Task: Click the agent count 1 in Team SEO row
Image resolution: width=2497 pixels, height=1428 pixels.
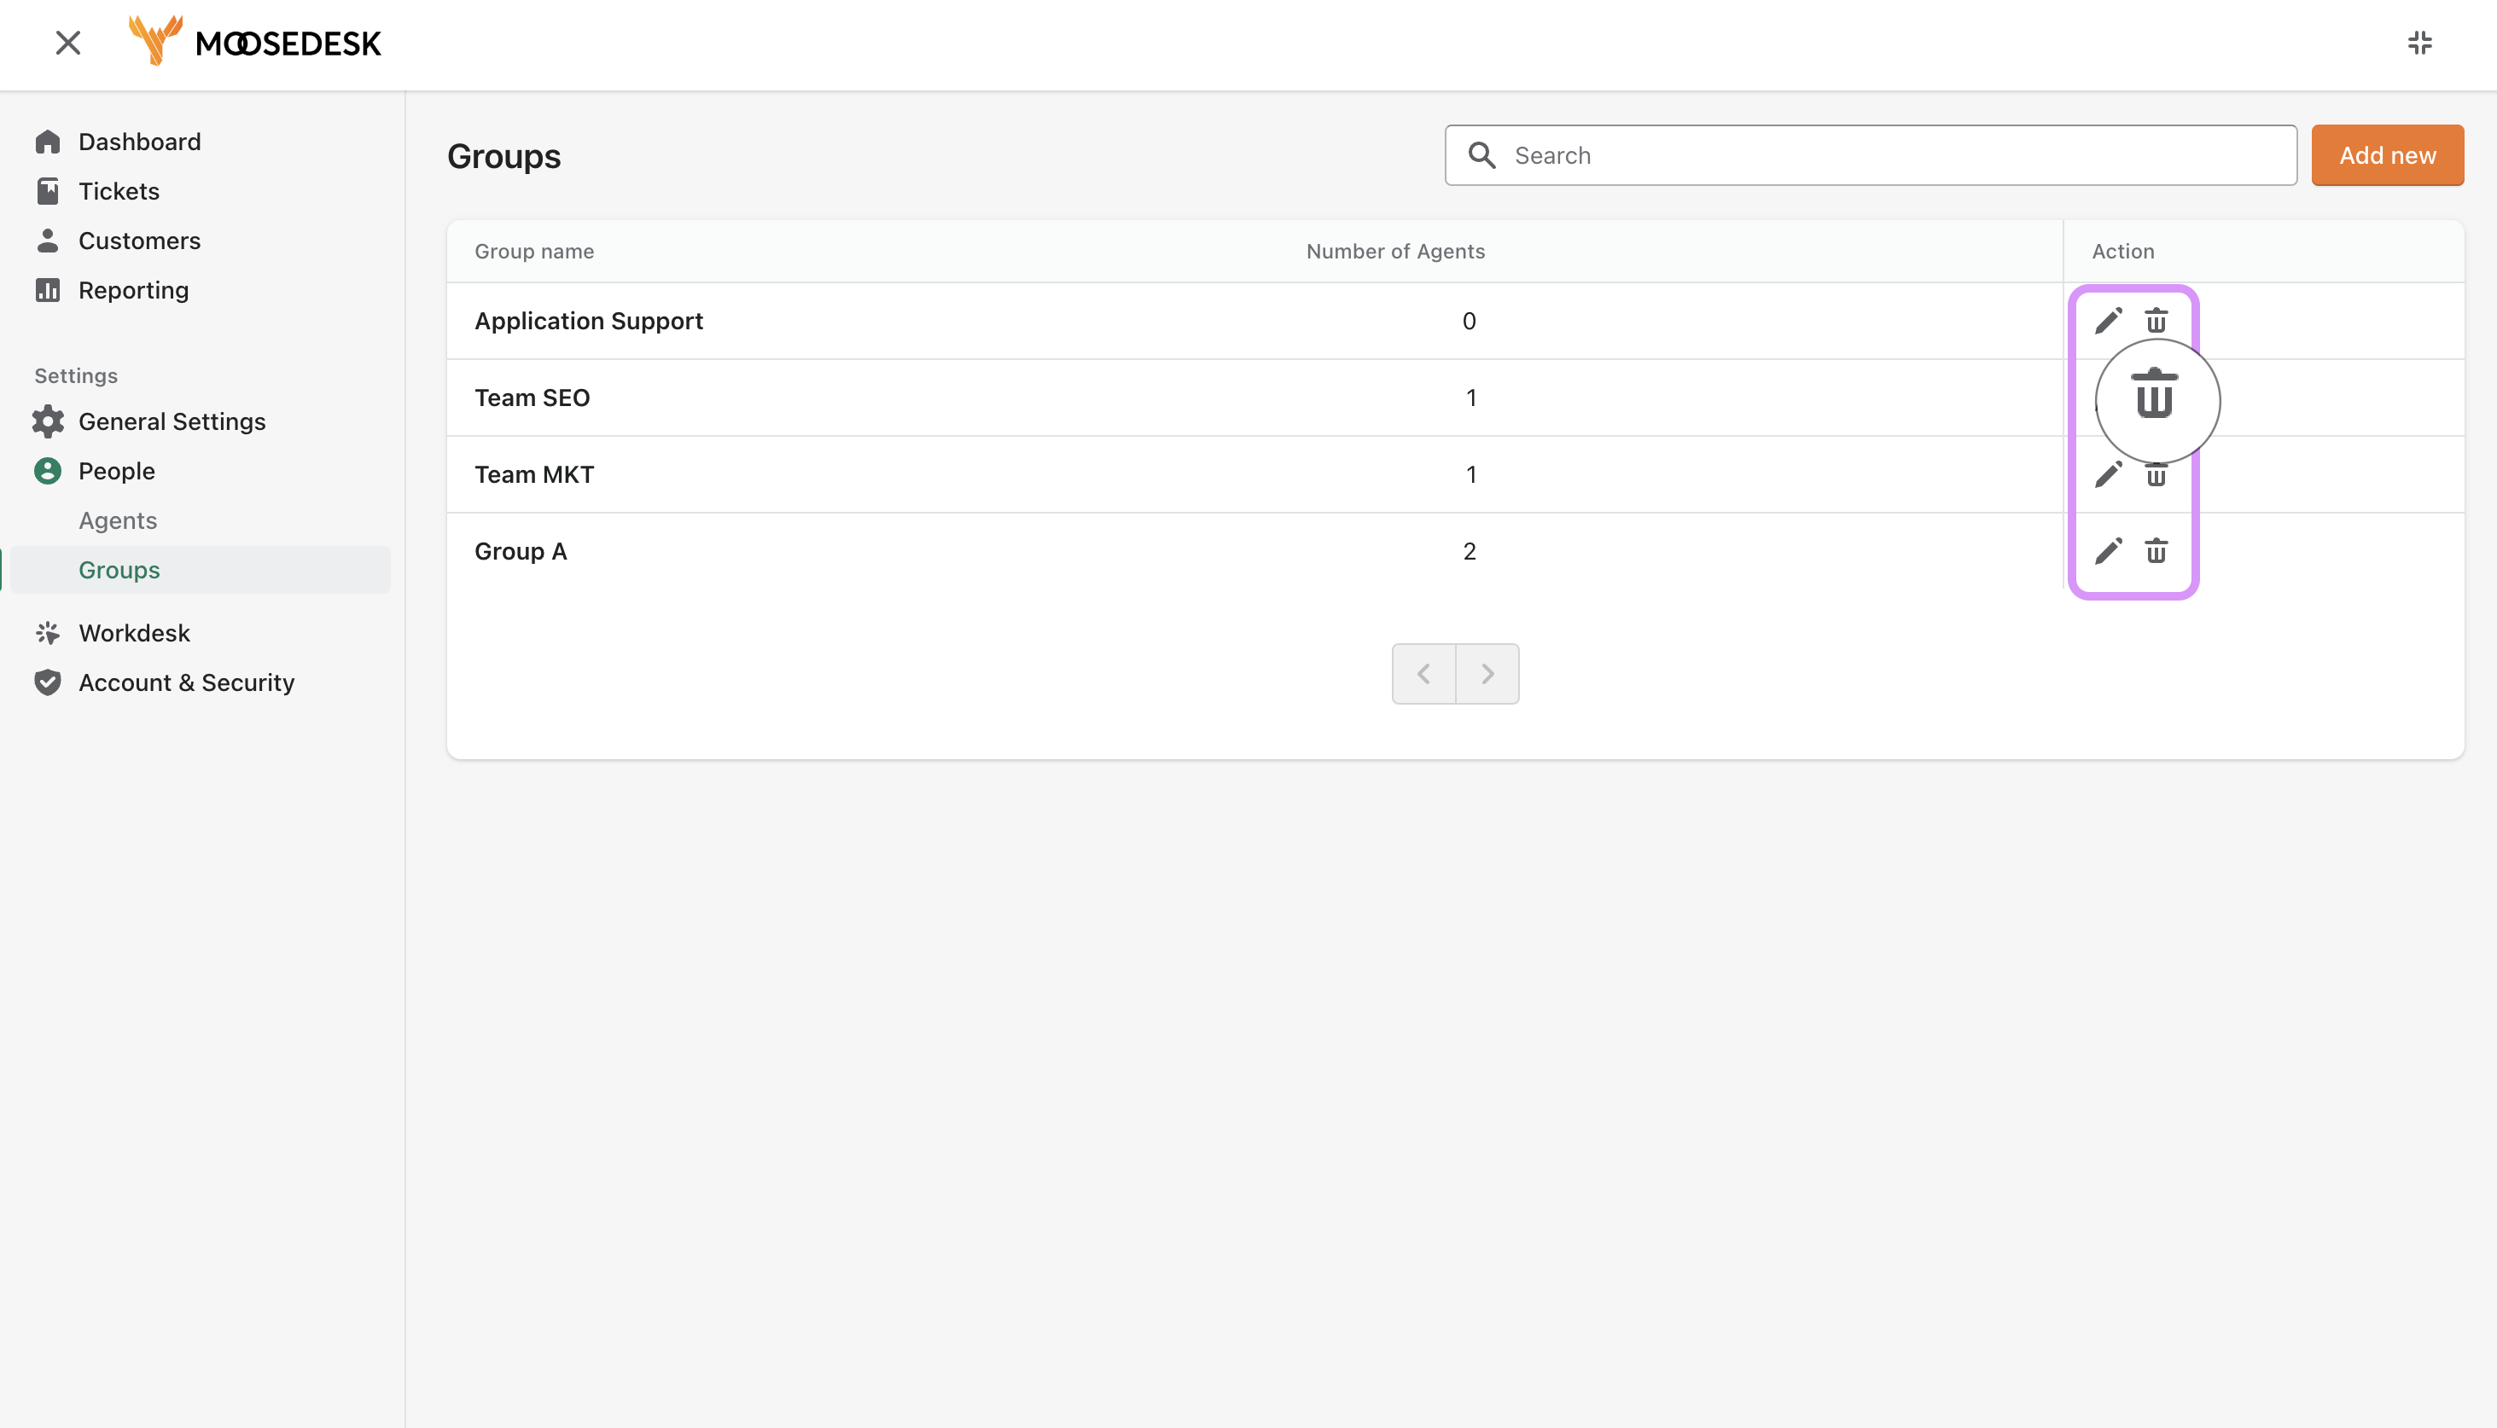Action: pyautogui.click(x=1470, y=398)
